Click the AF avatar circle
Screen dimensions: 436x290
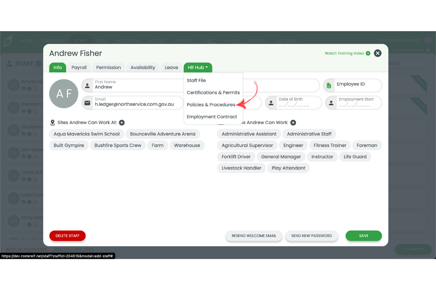(64, 94)
